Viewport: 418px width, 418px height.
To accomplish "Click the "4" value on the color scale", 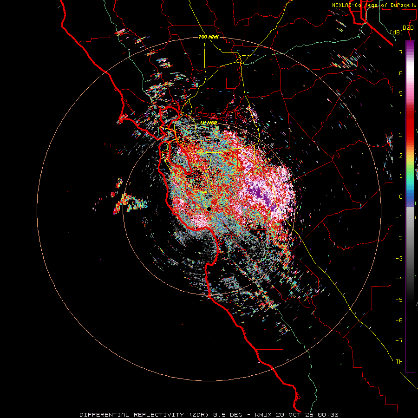I will click(401, 114).
